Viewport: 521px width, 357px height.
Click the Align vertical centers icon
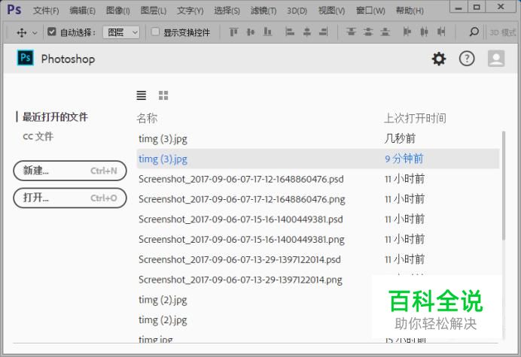coord(251,32)
